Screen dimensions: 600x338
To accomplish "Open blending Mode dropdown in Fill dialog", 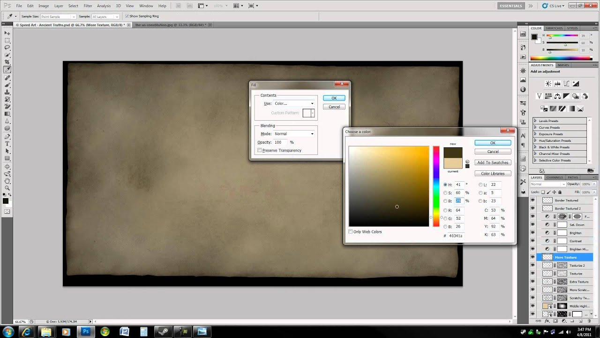I will coord(294,134).
